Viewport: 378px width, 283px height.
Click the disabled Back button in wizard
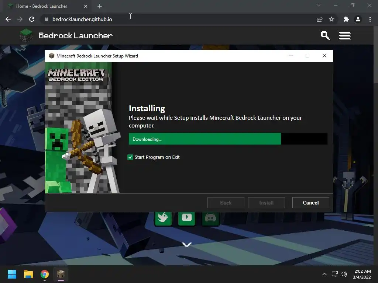coord(226,203)
